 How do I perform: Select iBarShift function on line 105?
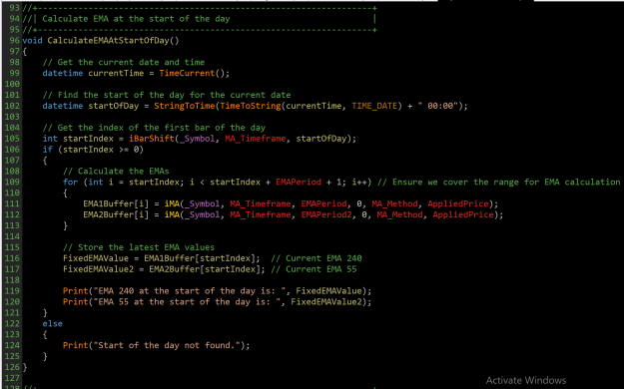pyautogui.click(x=152, y=139)
